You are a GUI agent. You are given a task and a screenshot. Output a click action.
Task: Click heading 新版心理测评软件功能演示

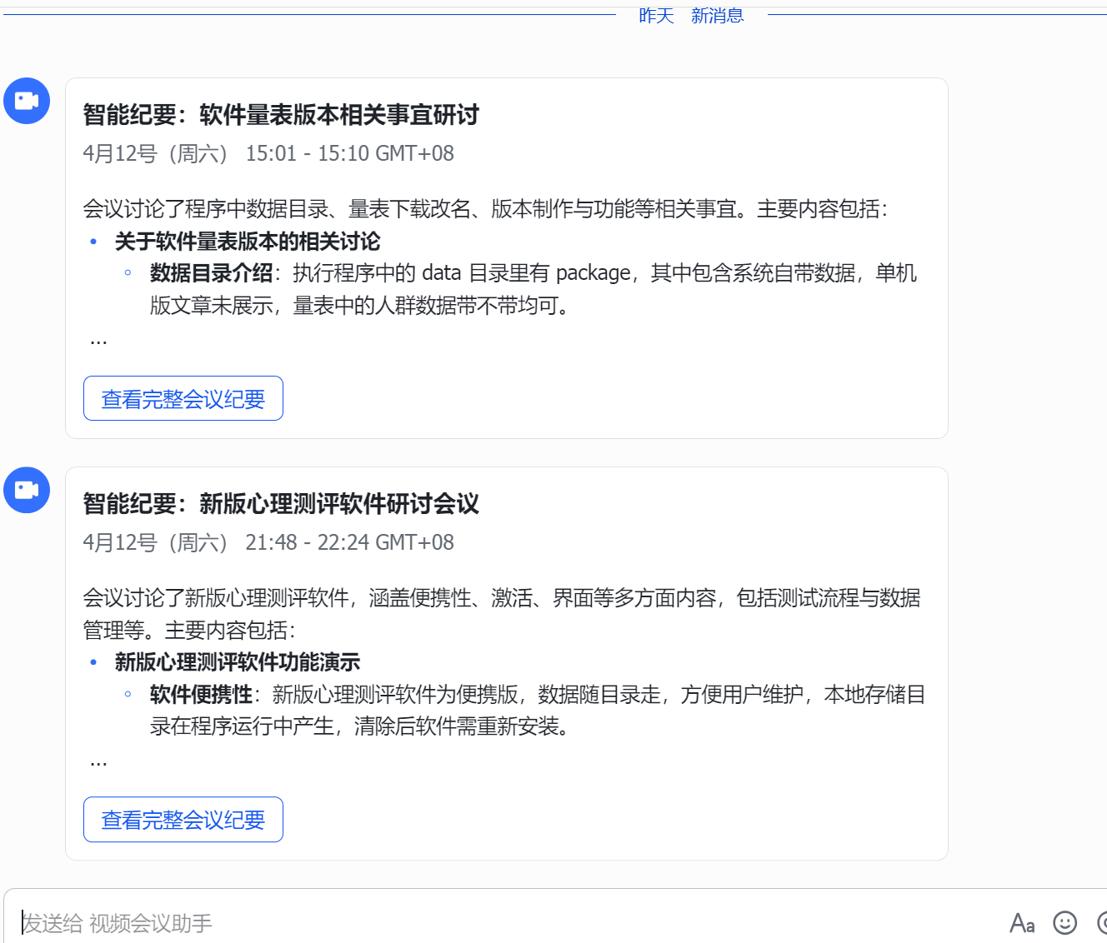coord(238,662)
